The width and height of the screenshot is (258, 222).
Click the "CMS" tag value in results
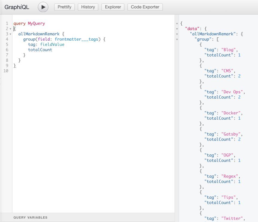(x=227, y=71)
